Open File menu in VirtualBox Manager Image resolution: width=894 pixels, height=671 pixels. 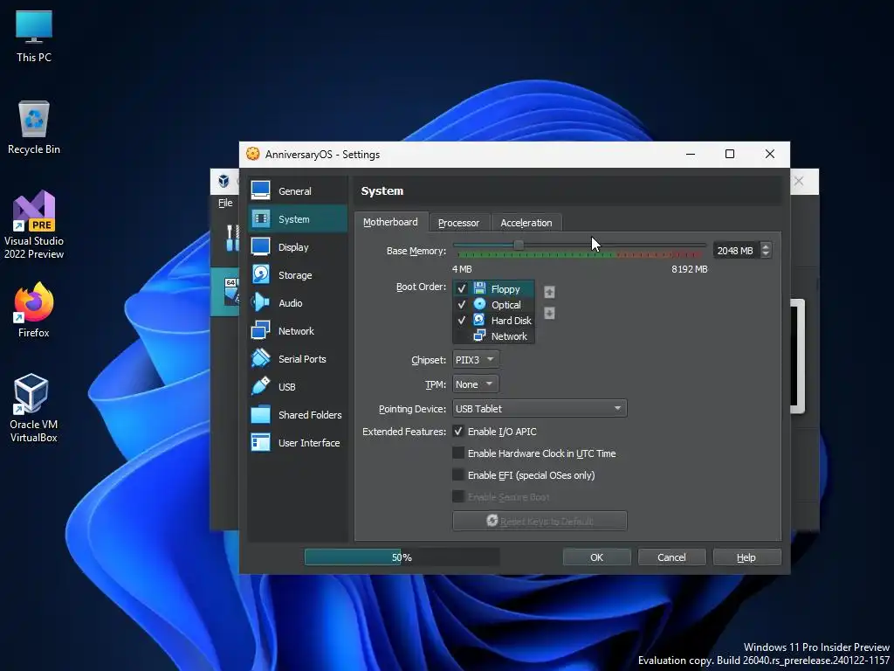click(225, 203)
